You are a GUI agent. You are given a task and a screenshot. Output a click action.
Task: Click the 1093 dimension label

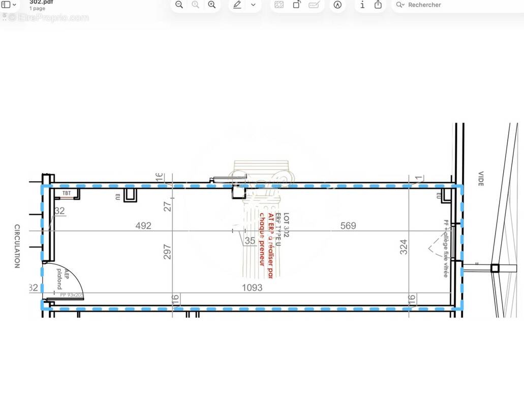coord(252,288)
